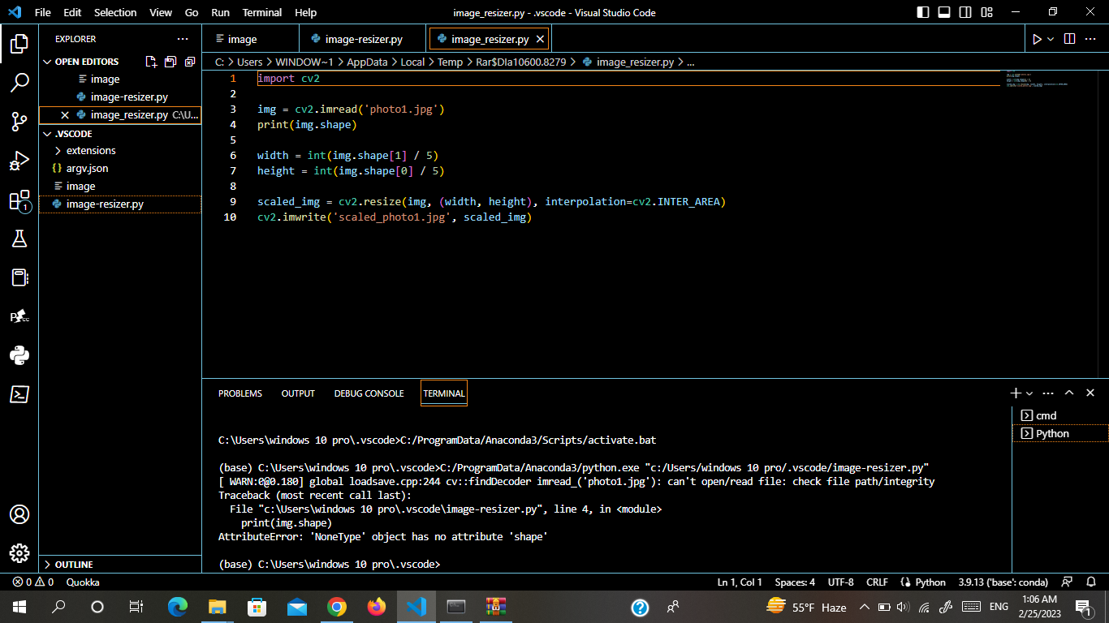Split the editor to the right
The height and width of the screenshot is (623, 1109).
pyautogui.click(x=1069, y=39)
